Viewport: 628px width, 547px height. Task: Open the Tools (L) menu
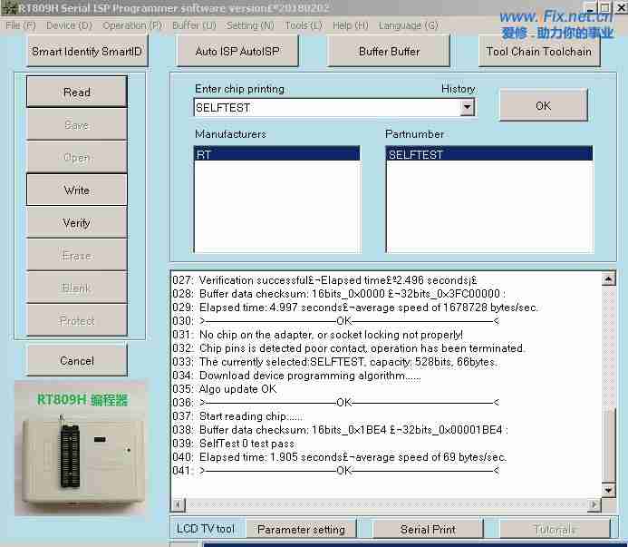[x=303, y=25]
